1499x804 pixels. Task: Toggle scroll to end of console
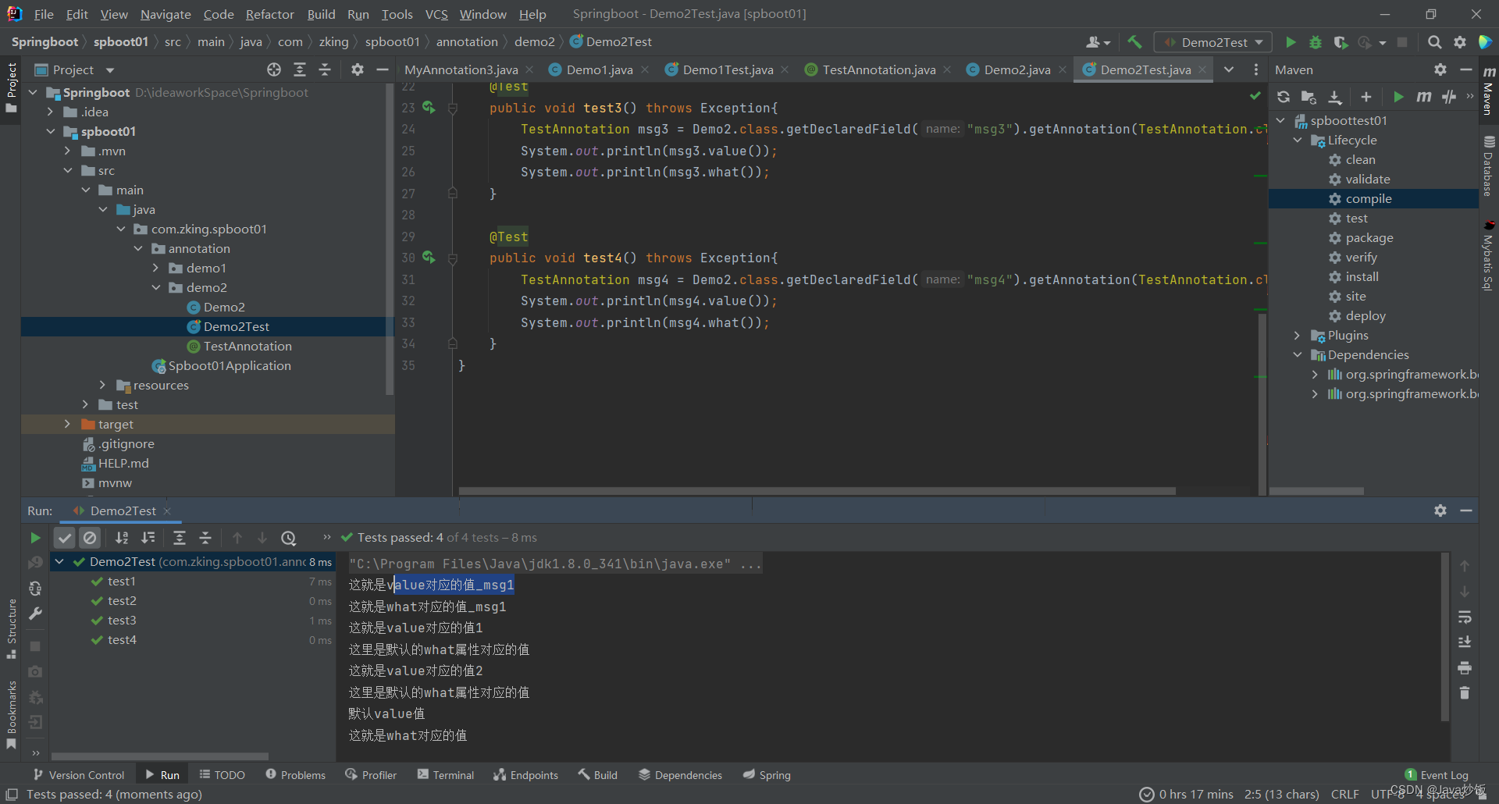[x=1465, y=642]
